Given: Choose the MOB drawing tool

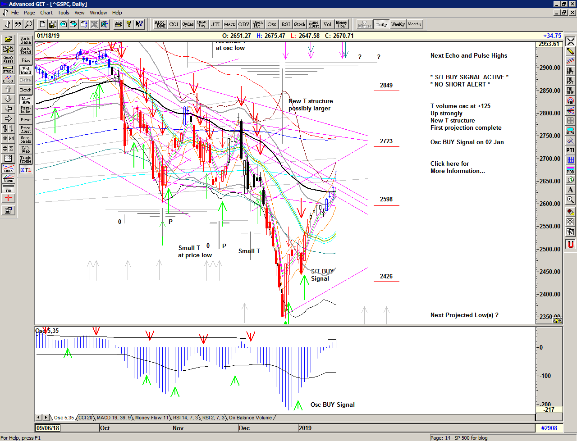Looking at the screenshot, I should (x=570, y=170).
